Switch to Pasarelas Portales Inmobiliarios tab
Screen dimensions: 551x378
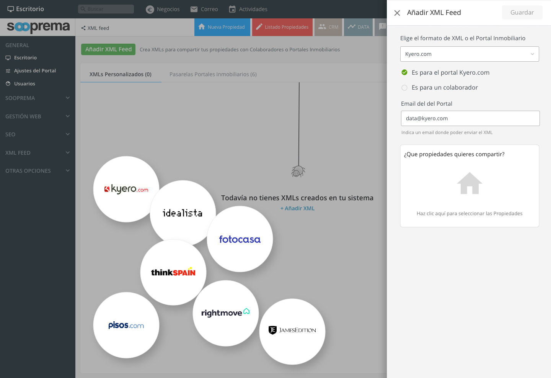tap(213, 74)
